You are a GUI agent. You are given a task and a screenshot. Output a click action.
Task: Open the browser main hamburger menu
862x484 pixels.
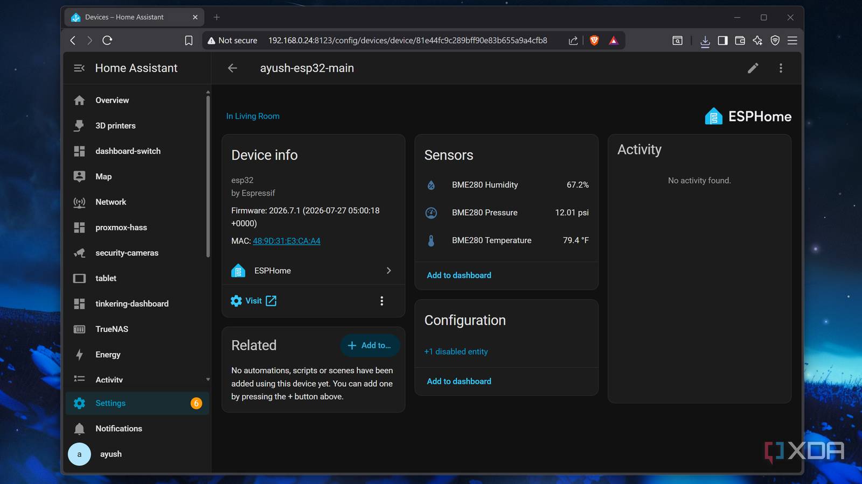point(793,40)
